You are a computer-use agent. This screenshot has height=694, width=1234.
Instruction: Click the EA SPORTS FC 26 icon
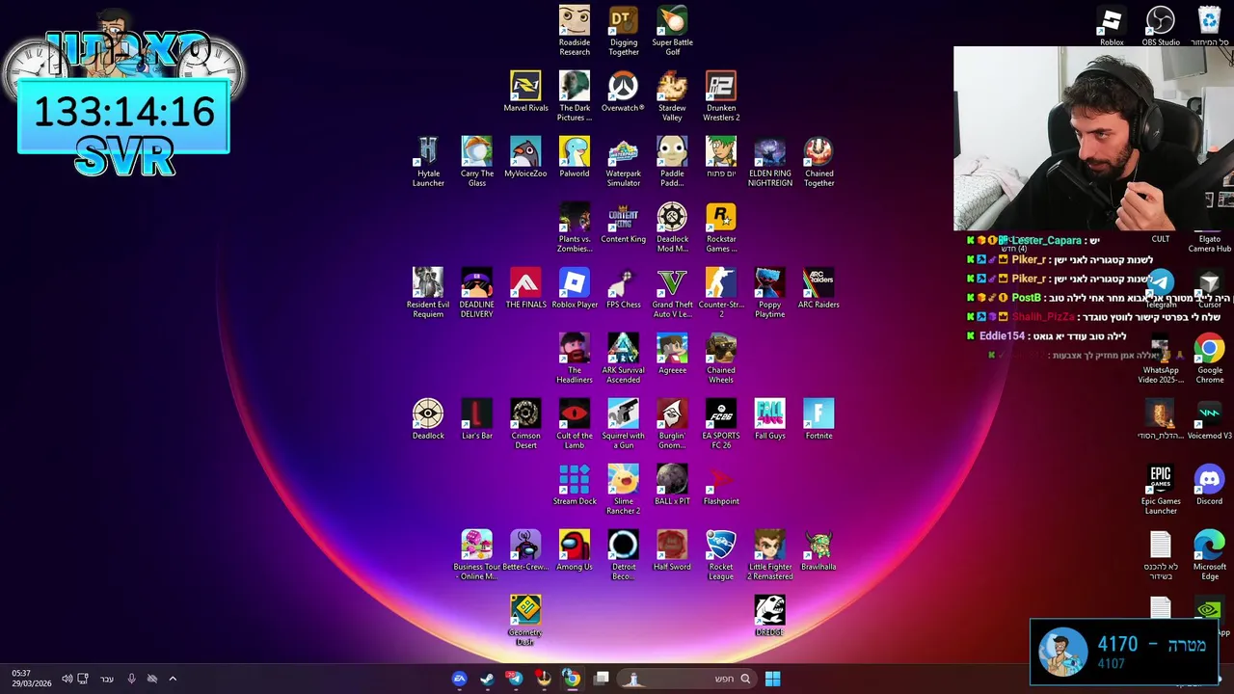[x=721, y=424]
